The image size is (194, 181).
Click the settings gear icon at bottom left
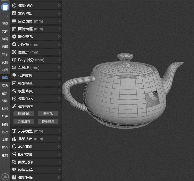click(5, 177)
